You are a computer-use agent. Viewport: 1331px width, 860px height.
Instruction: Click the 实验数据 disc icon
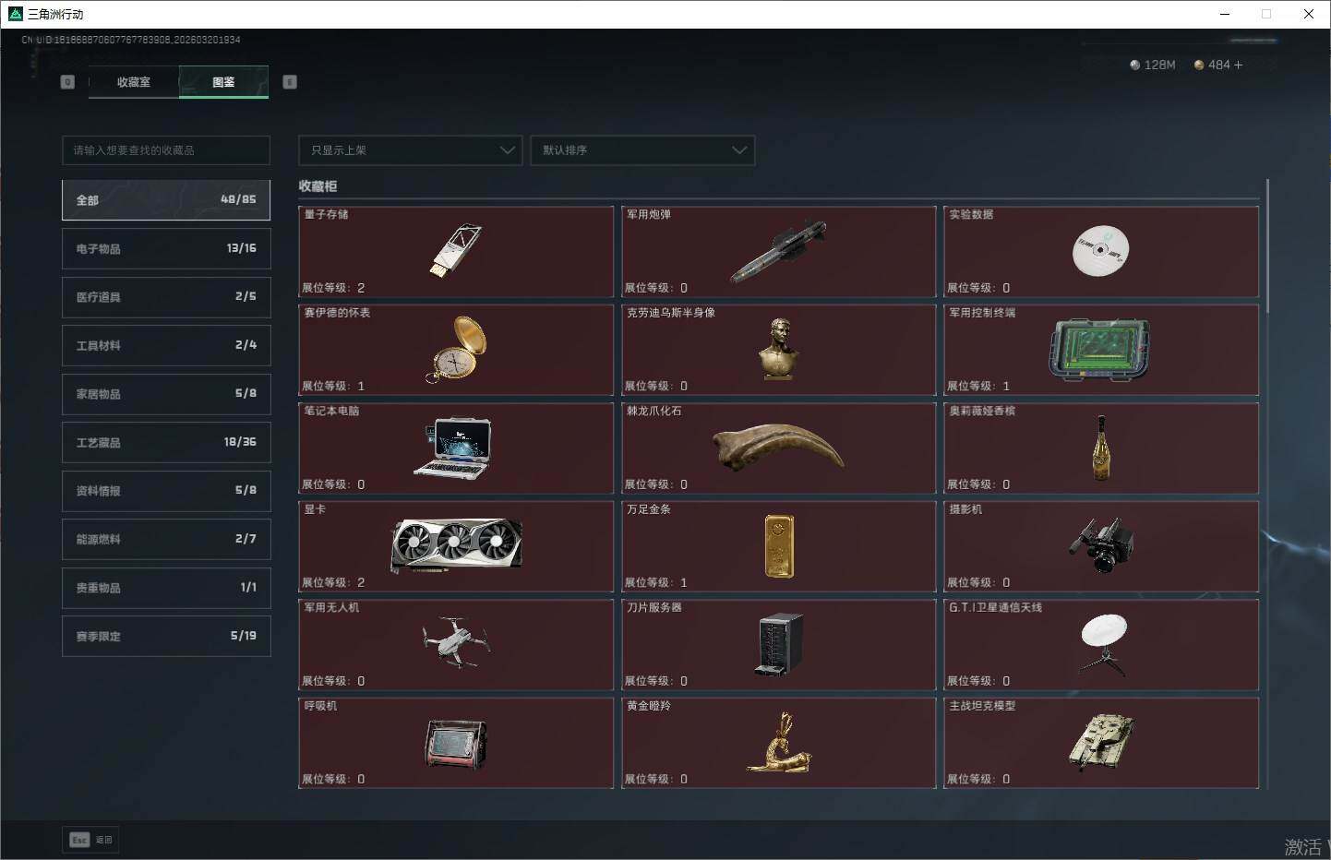point(1100,250)
